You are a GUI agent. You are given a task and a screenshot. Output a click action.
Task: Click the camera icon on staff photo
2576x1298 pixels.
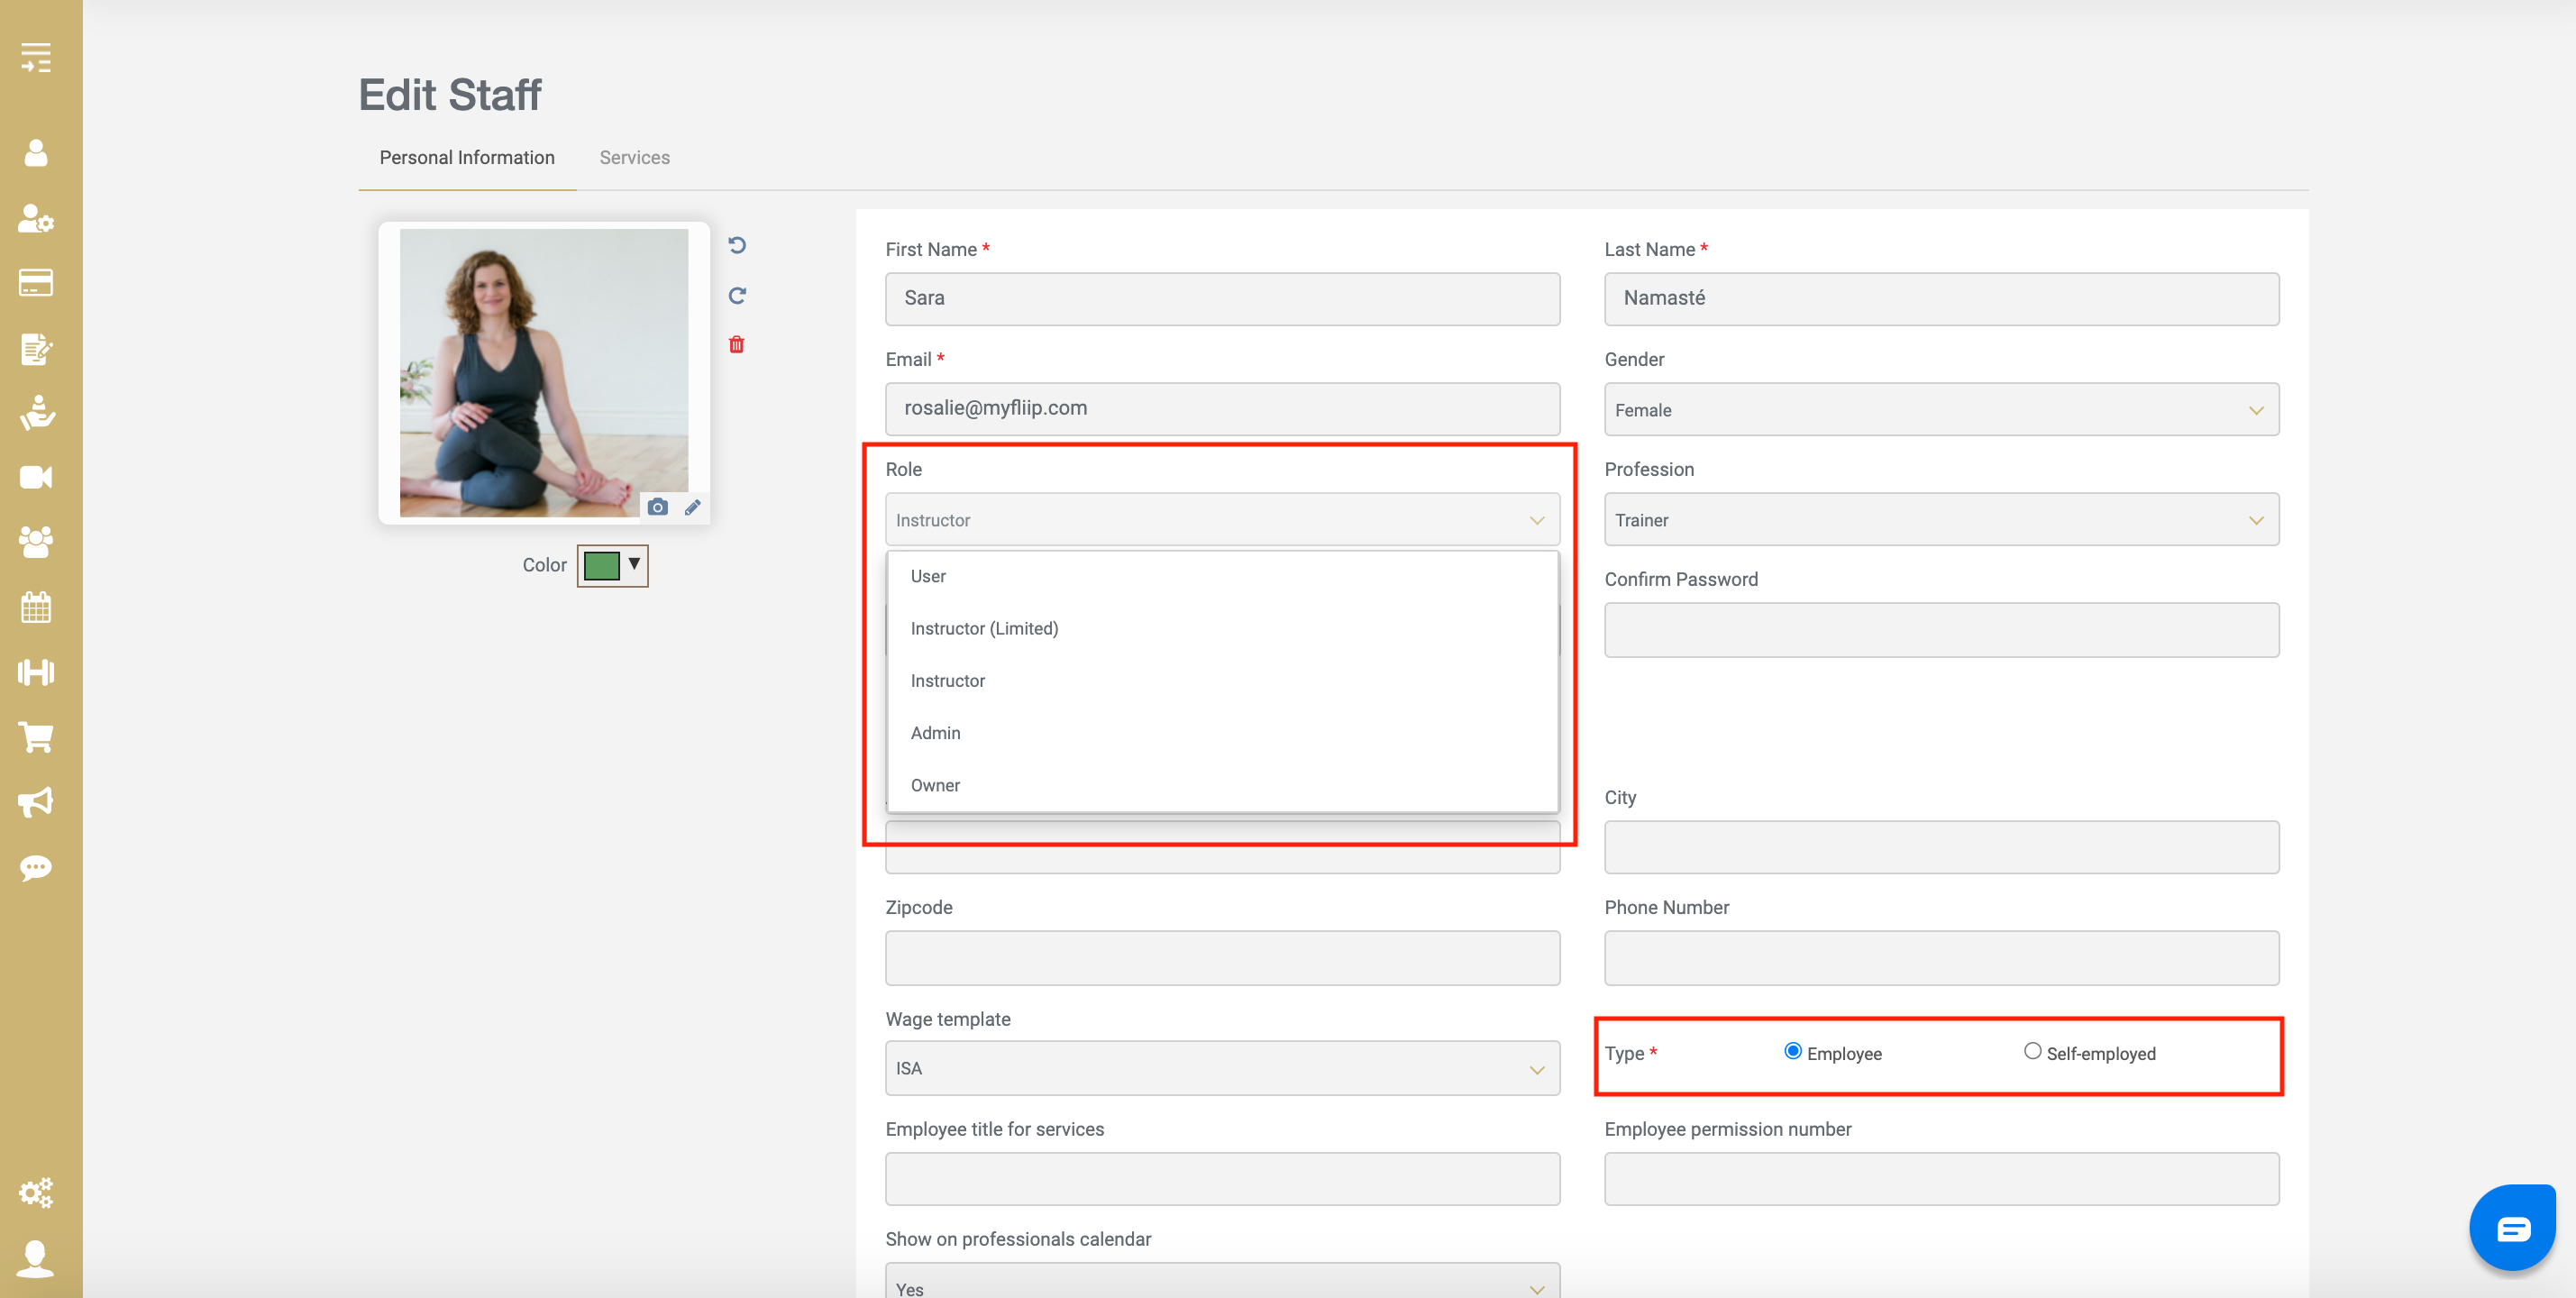click(x=657, y=507)
